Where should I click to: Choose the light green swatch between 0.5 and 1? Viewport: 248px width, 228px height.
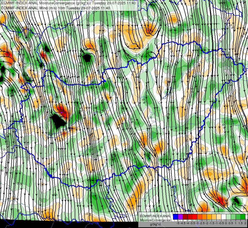point(233,217)
